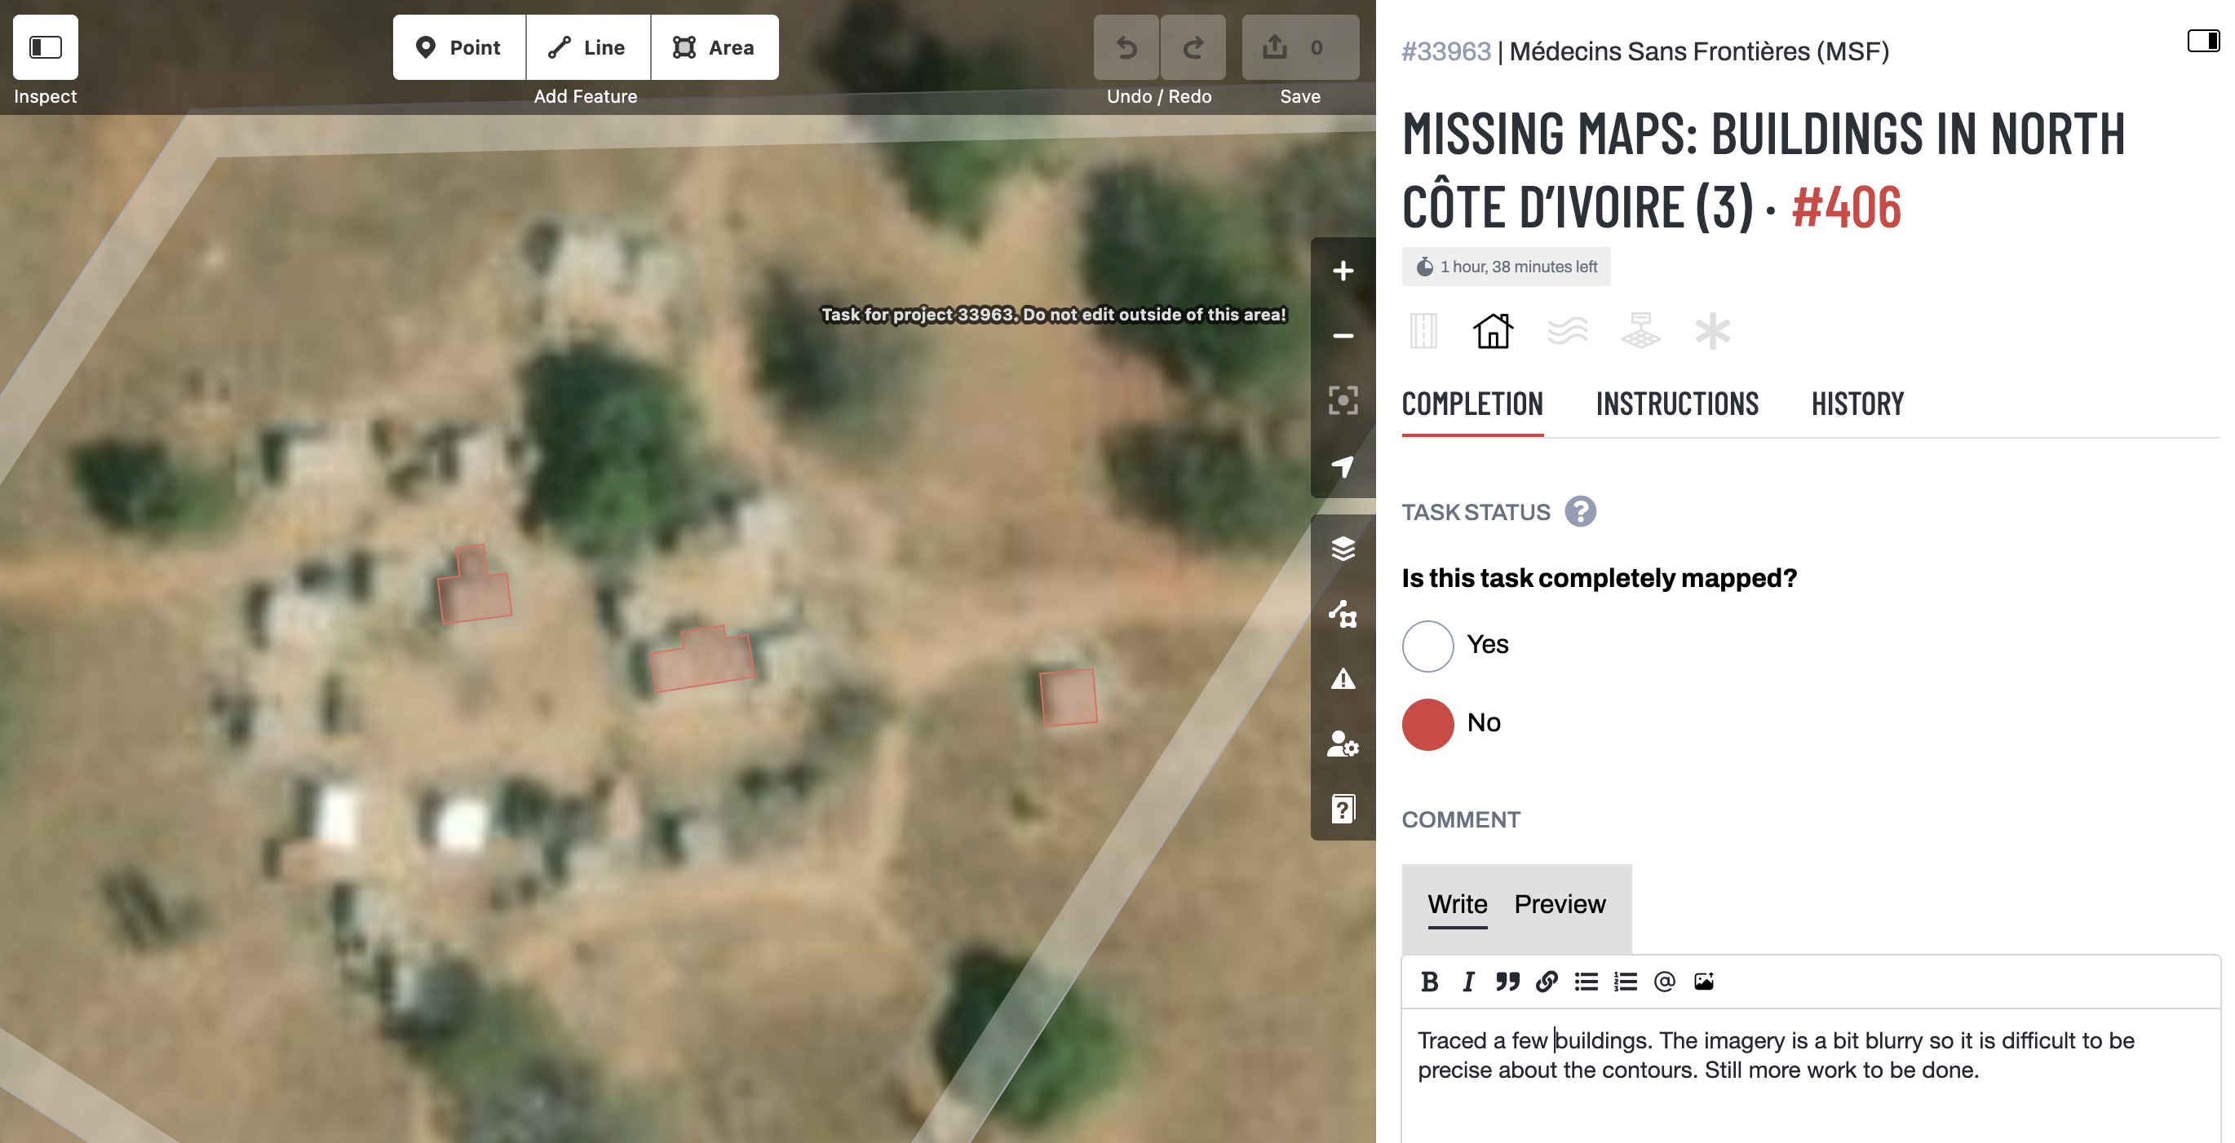Click the zoom out minus button
Image resolution: width=2235 pixels, height=1143 pixels.
[x=1342, y=336]
